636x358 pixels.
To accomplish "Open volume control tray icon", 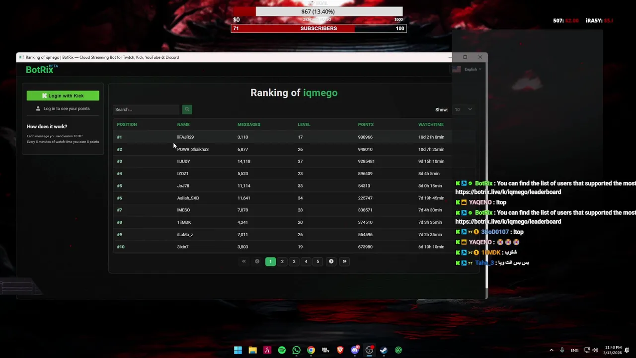I will 595,350.
